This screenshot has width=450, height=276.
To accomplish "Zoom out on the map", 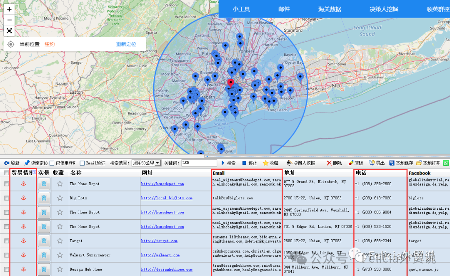I will coord(9,20).
